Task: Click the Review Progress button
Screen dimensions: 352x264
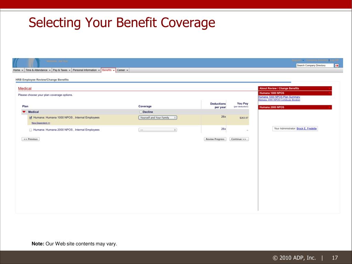Action: tap(215, 139)
